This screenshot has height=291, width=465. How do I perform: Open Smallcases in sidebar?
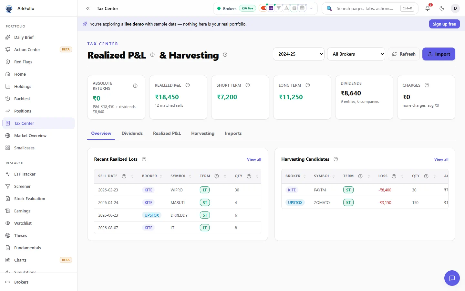[39, 148]
